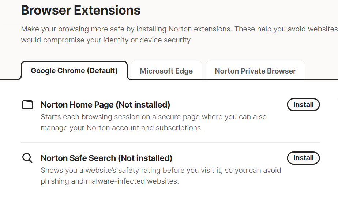The image size is (338, 206).
Task: Click the Norton Safe Search magnifier icon
Action: [x=27, y=158]
